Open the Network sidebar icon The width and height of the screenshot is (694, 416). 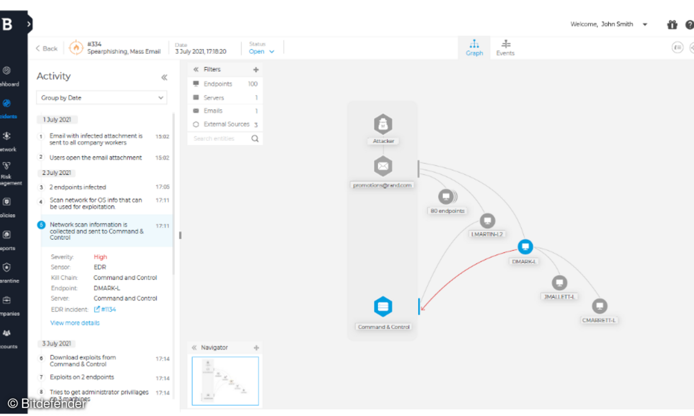coord(7,136)
